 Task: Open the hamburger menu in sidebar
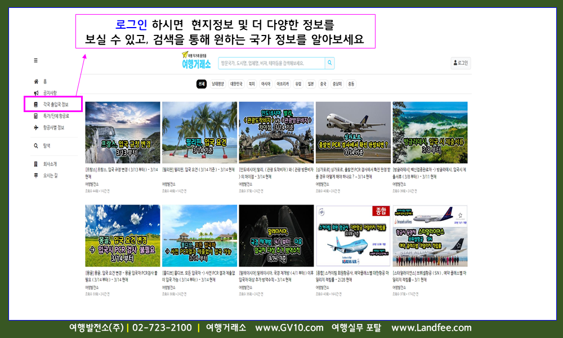coord(36,60)
